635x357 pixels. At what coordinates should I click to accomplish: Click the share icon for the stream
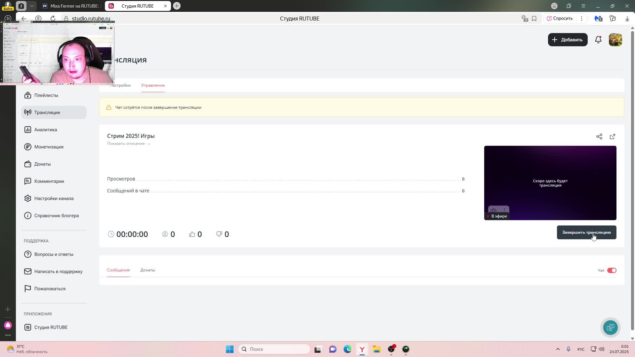[599, 137]
